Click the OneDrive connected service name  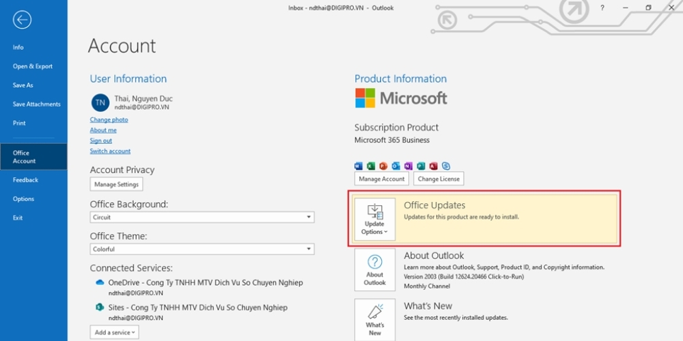point(206,283)
